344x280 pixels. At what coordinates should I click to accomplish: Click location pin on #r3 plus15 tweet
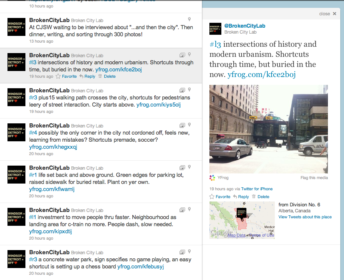(x=189, y=89)
